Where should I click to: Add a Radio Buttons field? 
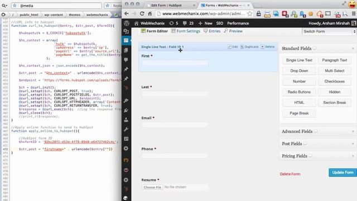point(299,92)
